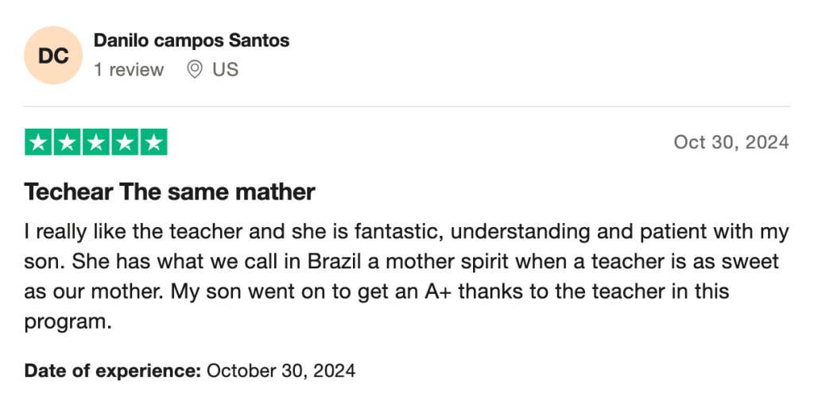Viewport: 814px width, 397px height.
Task: Click the location pin icon
Action: [x=194, y=70]
